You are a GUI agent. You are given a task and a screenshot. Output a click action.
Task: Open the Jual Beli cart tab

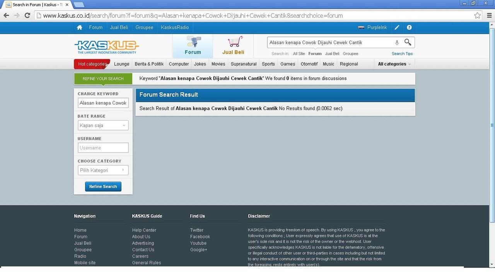click(x=233, y=46)
